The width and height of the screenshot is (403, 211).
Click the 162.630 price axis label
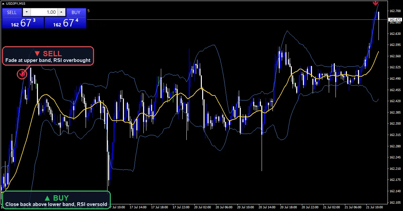click(x=395, y=33)
